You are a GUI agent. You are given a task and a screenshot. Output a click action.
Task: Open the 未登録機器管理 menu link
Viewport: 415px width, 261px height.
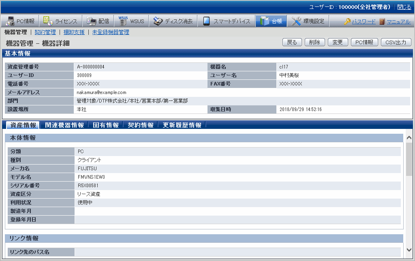pyautogui.click(x=111, y=32)
